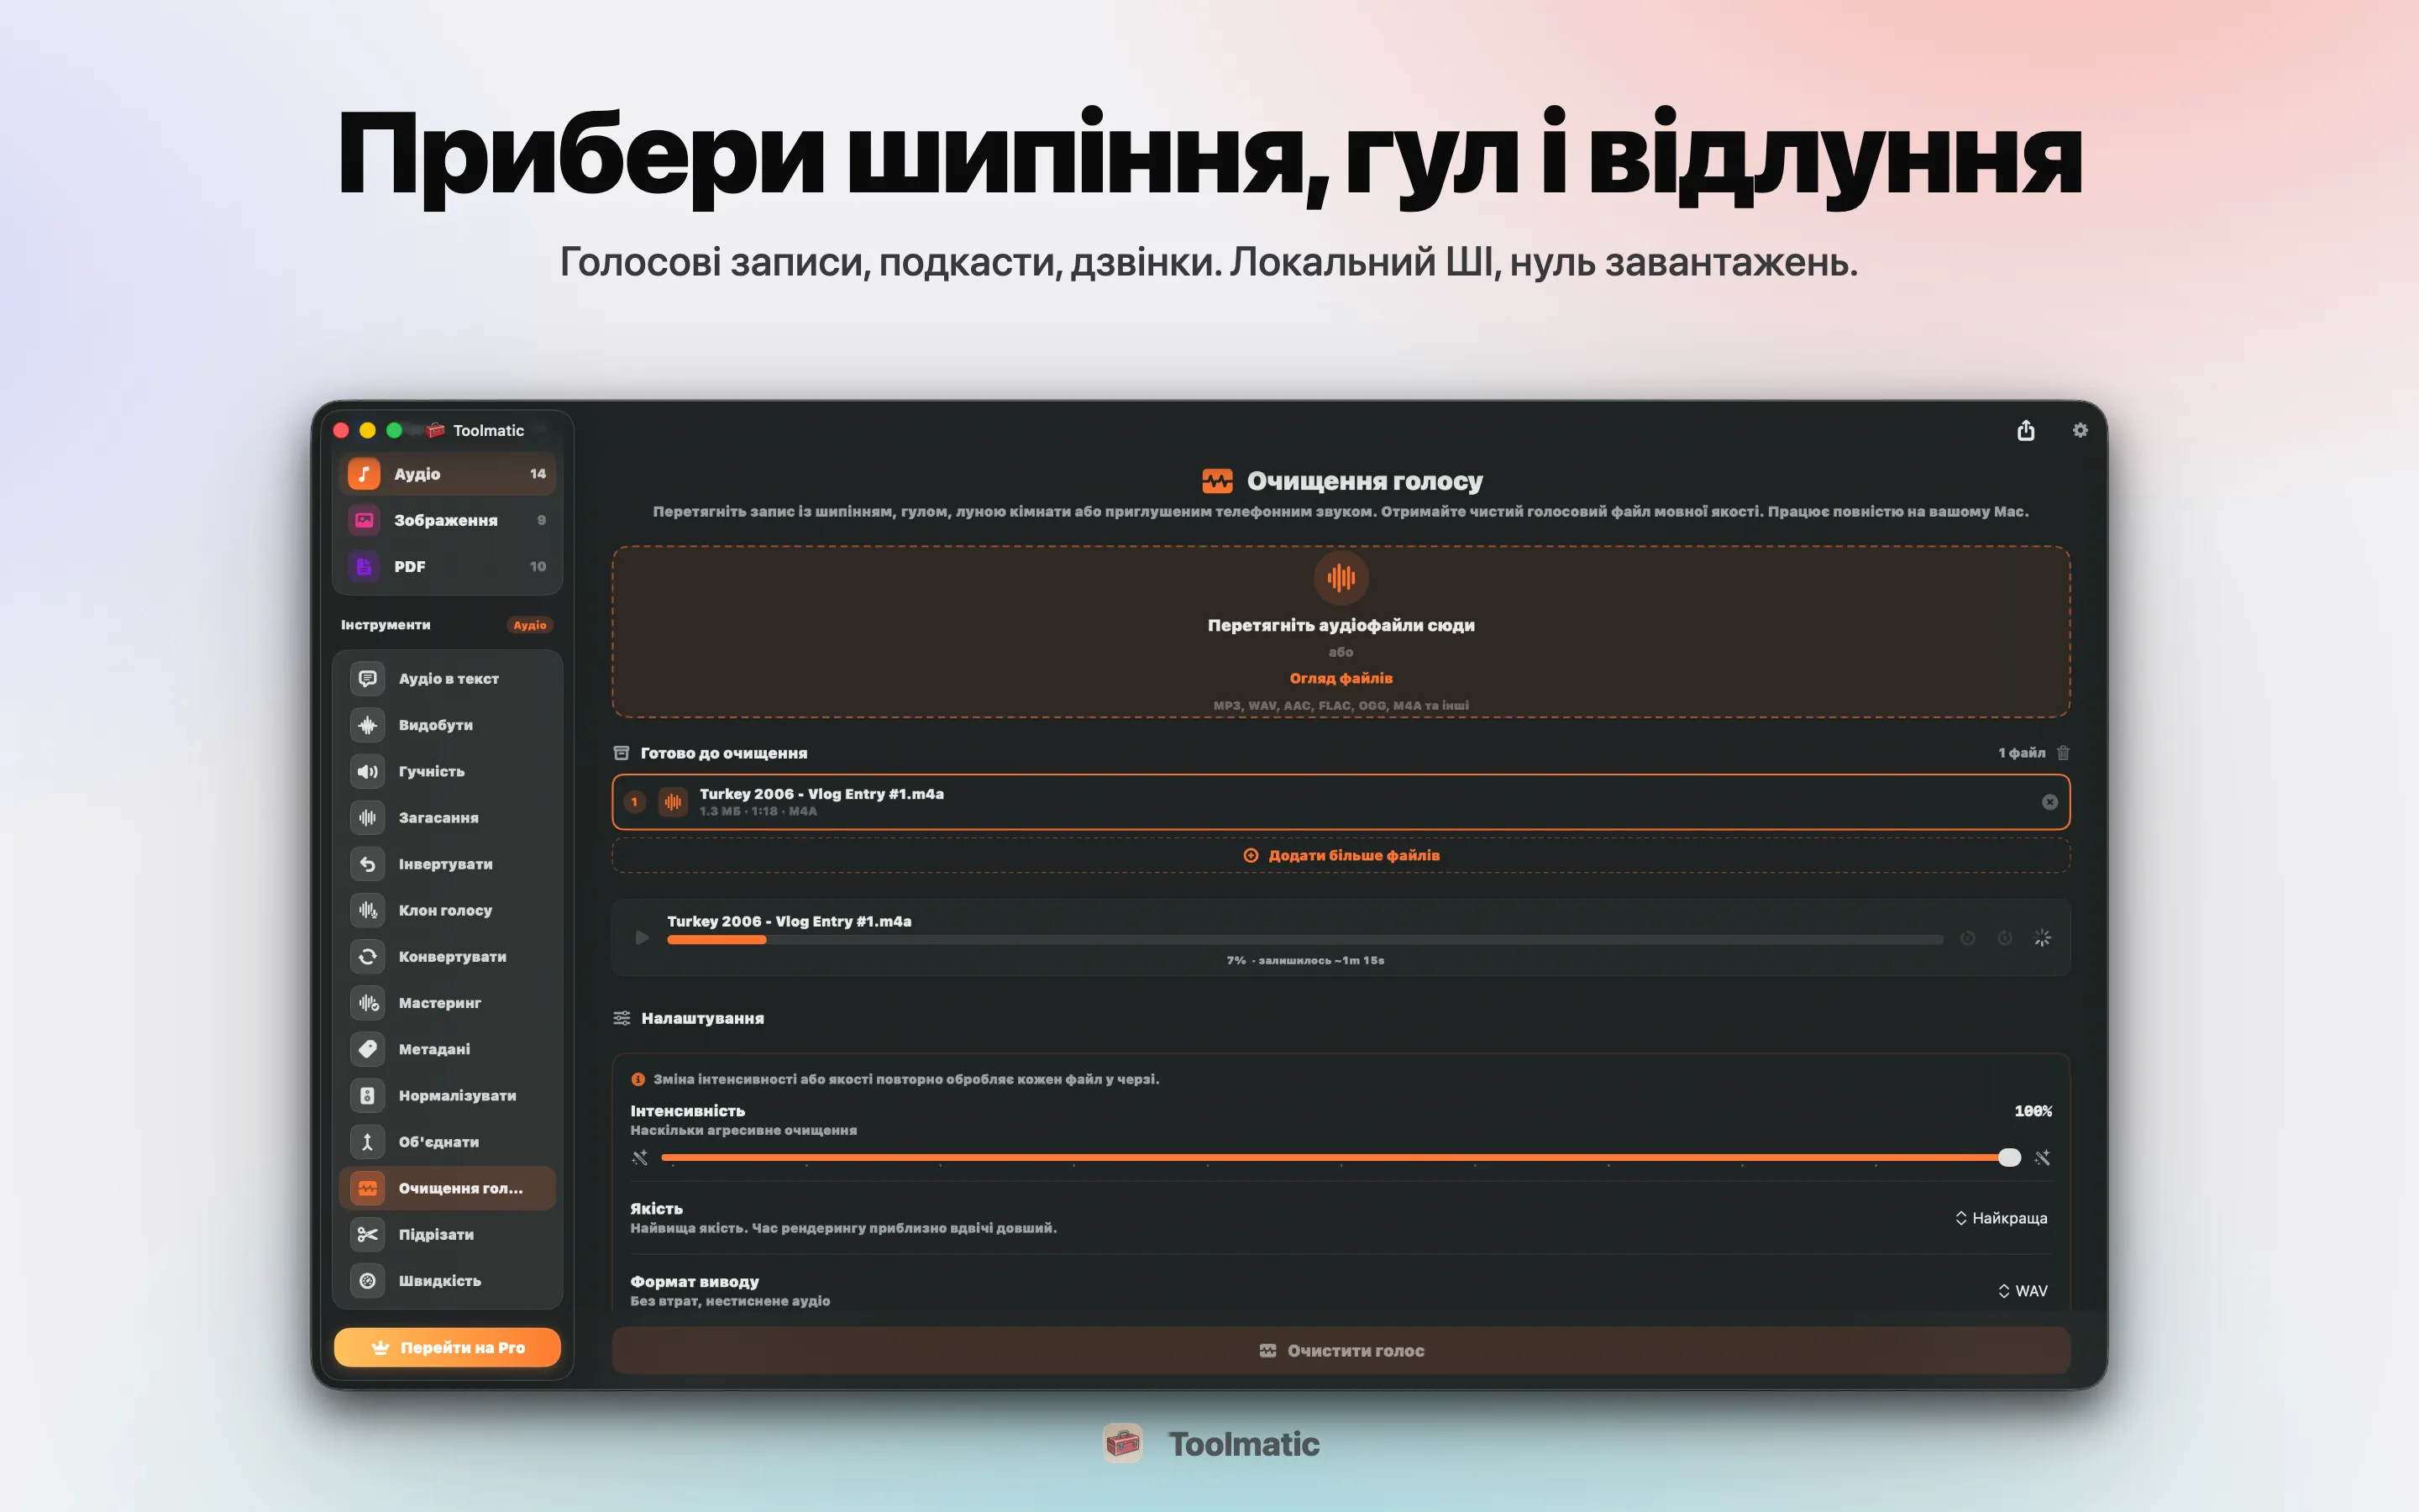2419x1512 pixels.
Task: Click the second dimmed clock icon on the progress row
Action: (2004, 937)
